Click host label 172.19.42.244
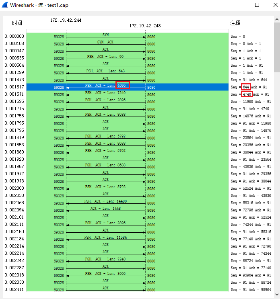280x299 pixels. point(66,20)
